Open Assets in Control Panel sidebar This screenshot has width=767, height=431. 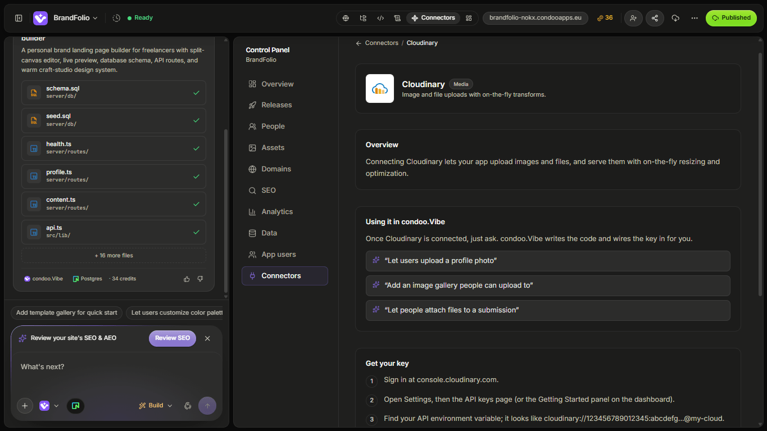click(x=284, y=148)
